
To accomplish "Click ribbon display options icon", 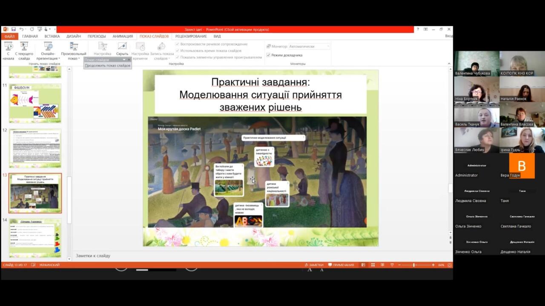I will point(425,29).
